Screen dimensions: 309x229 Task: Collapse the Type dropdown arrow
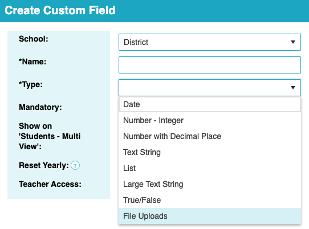coord(293,88)
